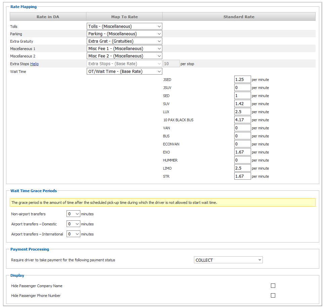This screenshot has height=308, width=326.
Task: Click the Extra Stops Help link
Action: (x=34, y=64)
